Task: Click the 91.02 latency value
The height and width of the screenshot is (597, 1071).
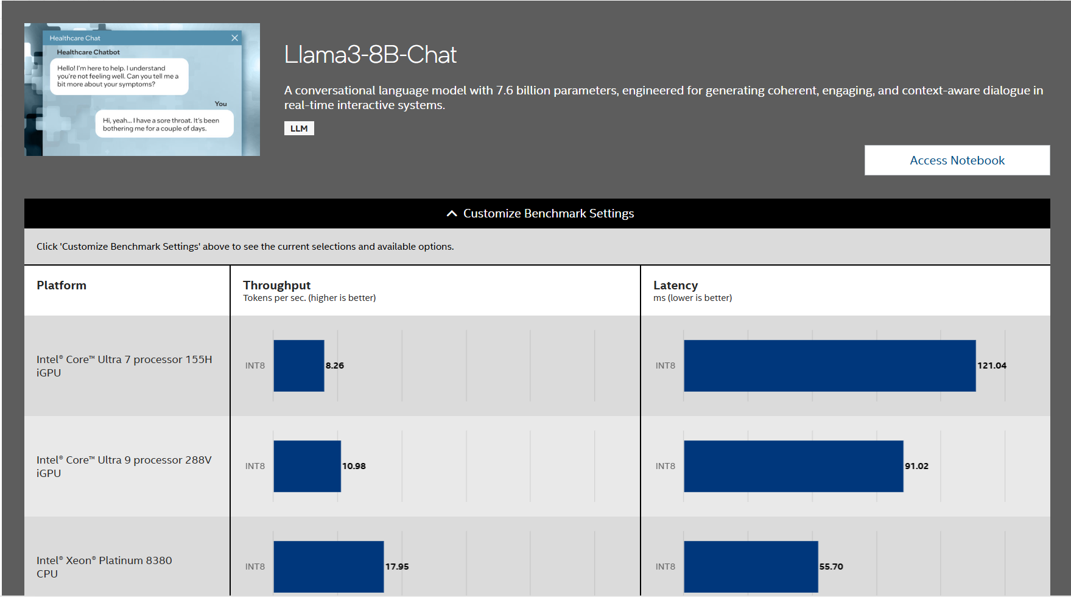Action: click(x=916, y=466)
